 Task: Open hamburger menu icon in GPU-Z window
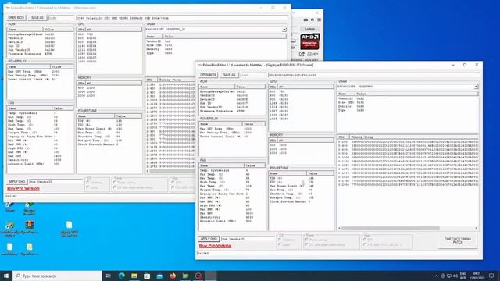(x=319, y=20)
